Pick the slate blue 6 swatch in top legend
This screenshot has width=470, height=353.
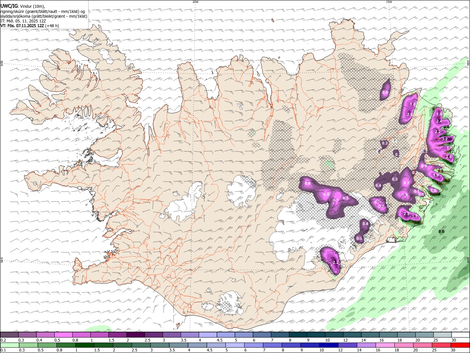[x=262, y=335]
